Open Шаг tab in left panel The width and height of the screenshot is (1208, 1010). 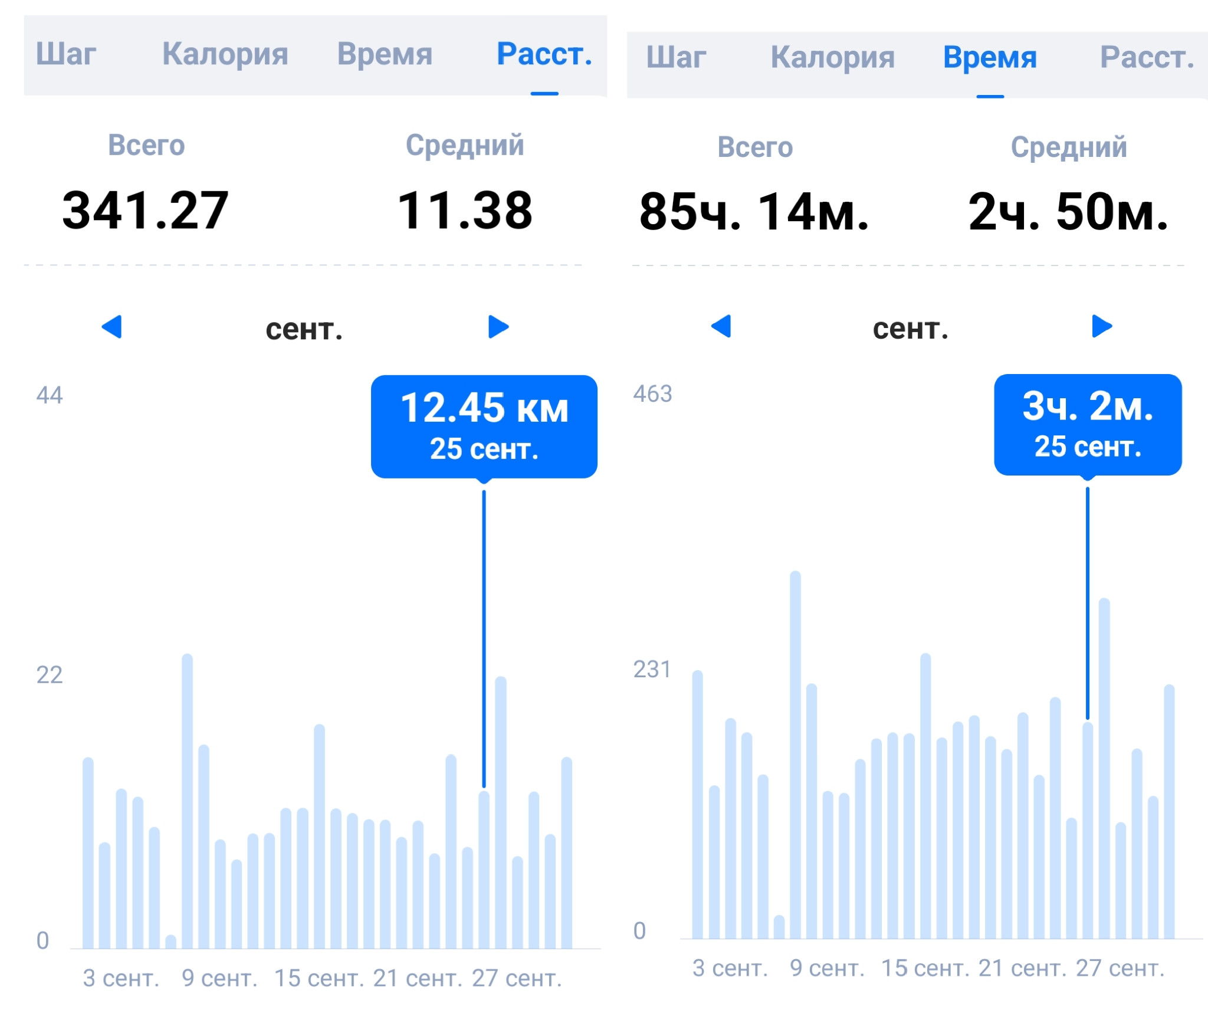click(65, 54)
